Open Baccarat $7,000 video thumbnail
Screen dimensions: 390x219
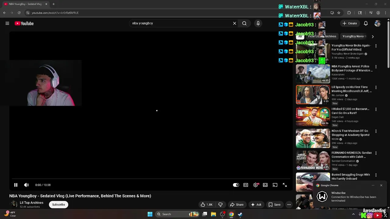[313, 116]
